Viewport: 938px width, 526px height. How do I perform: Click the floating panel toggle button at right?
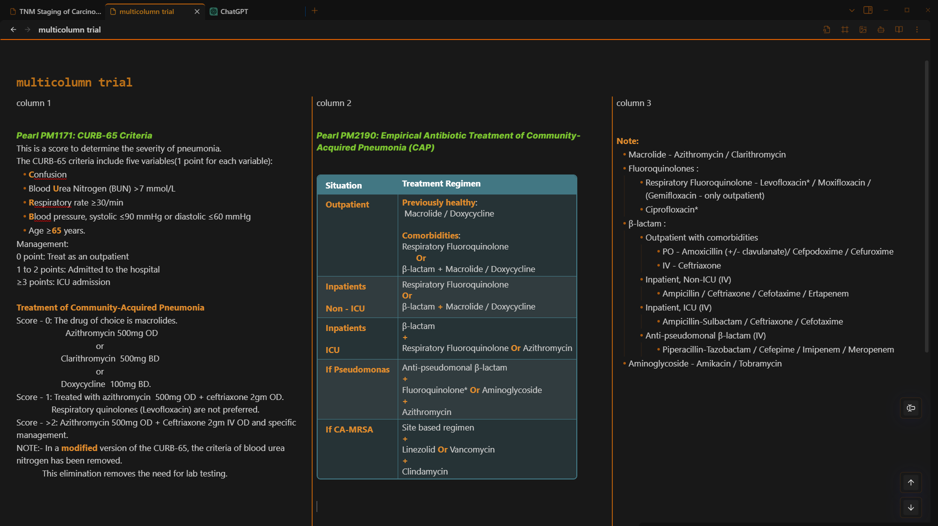911,408
